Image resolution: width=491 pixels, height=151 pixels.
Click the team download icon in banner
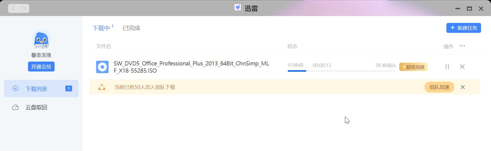click(x=102, y=87)
